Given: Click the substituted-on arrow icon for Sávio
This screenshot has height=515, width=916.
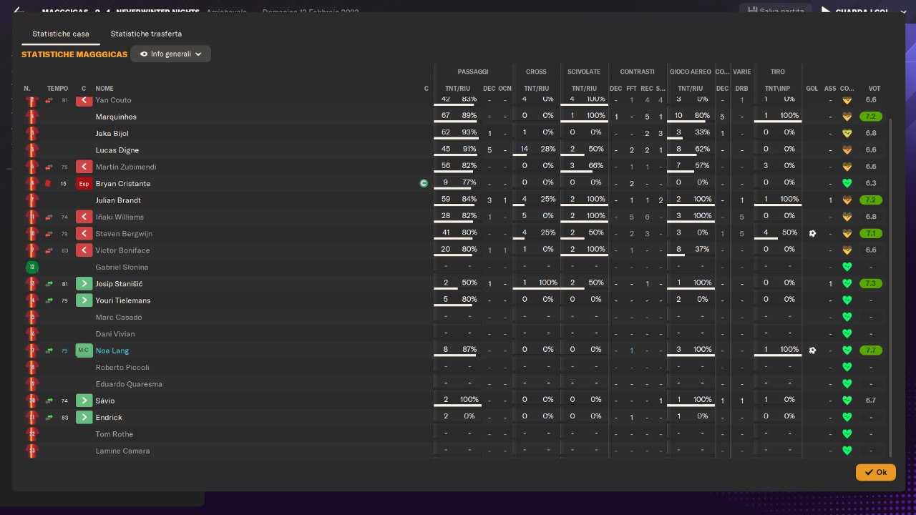Looking at the screenshot, I should 84,401.
